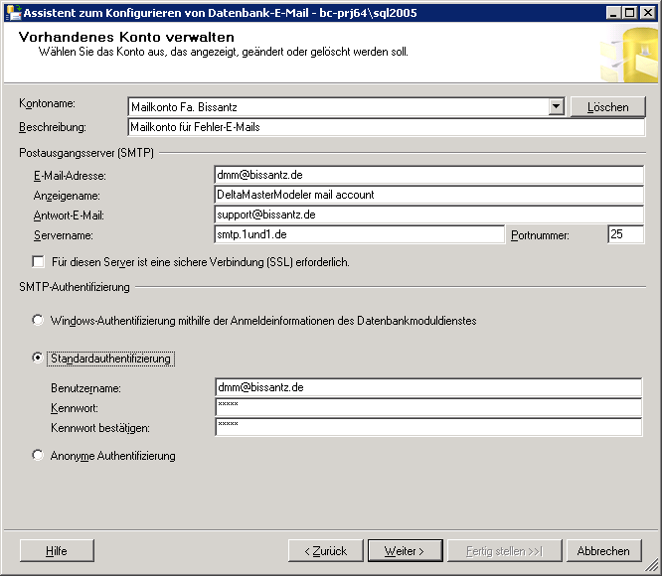Click the yellow database mail graphic
The height and width of the screenshot is (576, 662).
[x=628, y=54]
